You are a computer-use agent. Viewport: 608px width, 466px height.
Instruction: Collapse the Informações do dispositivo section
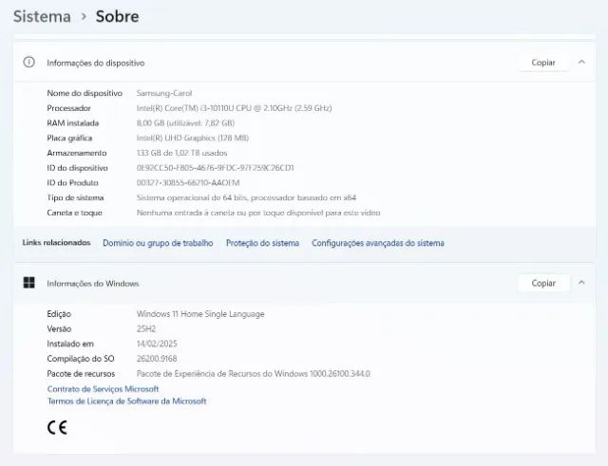coord(581,62)
